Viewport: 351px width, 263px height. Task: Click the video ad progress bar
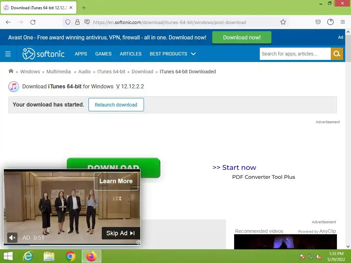pos(72,245)
